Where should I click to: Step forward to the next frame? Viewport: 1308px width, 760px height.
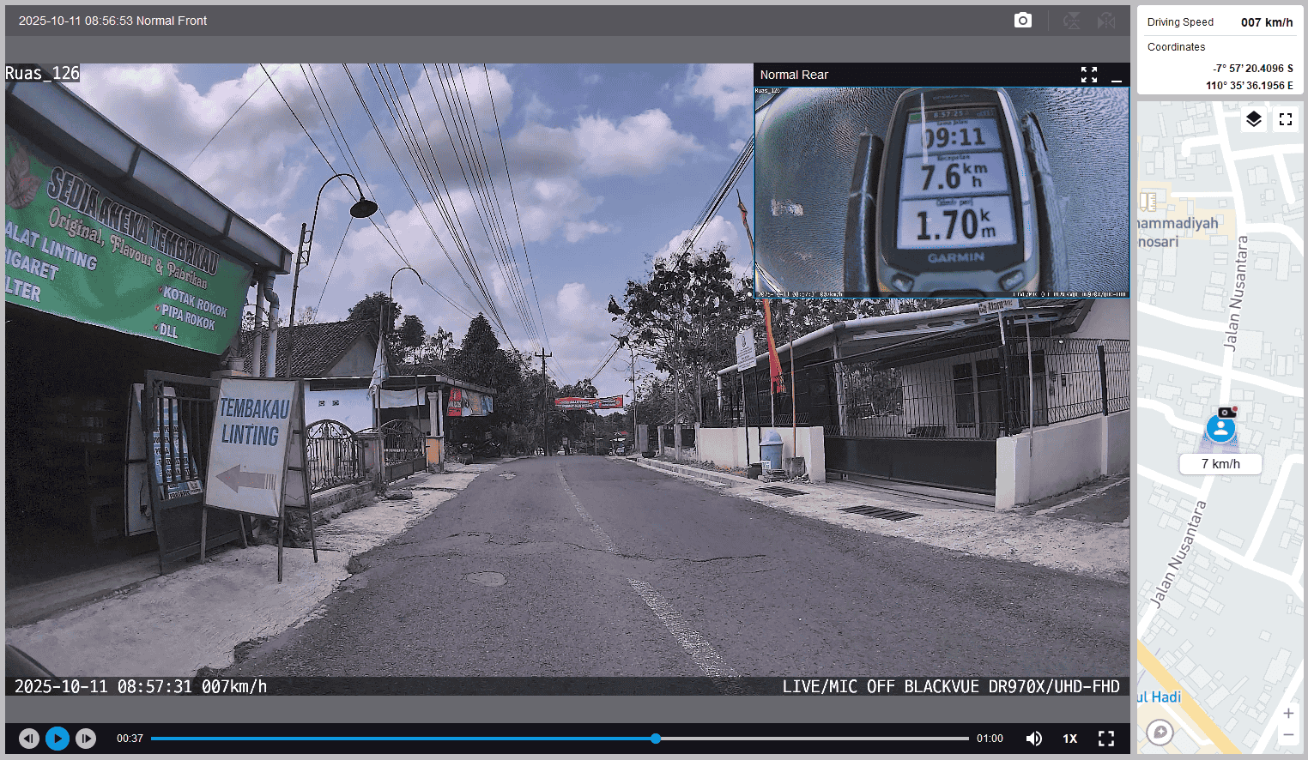coord(86,739)
